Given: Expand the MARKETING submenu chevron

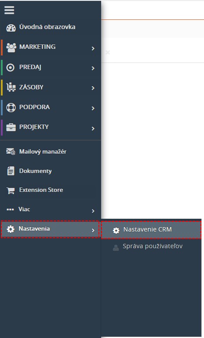Looking at the screenshot, I should click(93, 48).
